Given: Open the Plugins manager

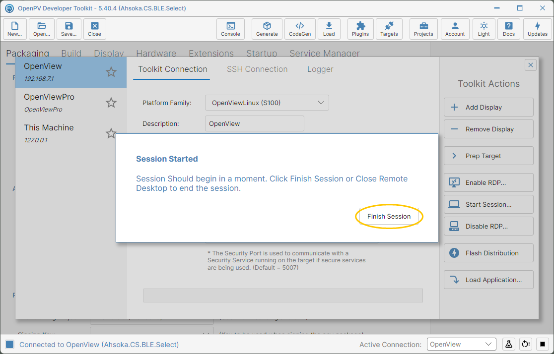Looking at the screenshot, I should (x=360, y=29).
